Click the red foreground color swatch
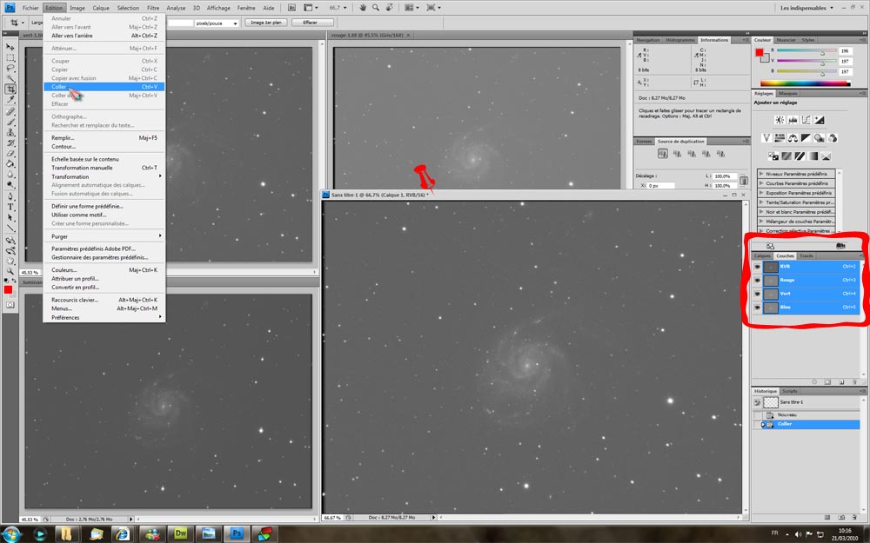Image resolution: width=870 pixels, height=543 pixels. pos(9,288)
